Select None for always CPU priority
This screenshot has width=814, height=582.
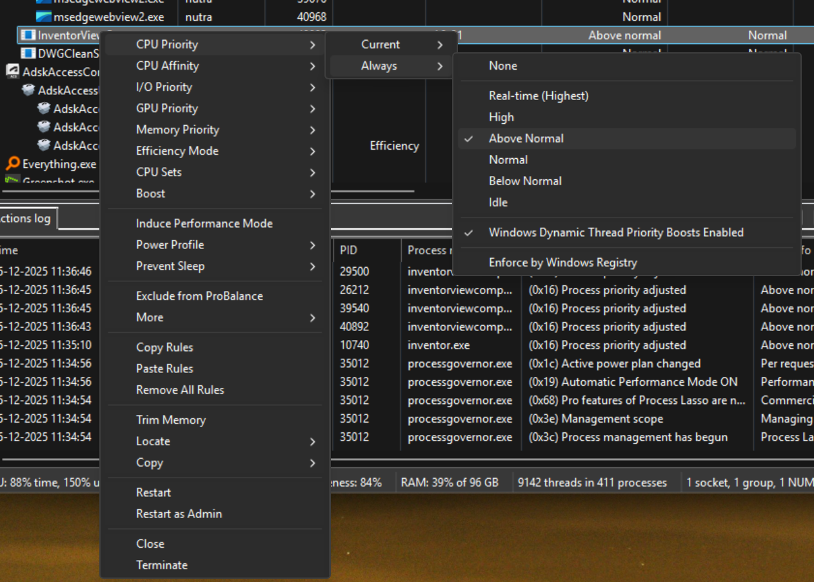(502, 66)
